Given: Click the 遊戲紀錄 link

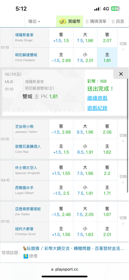Looking at the screenshot, I should [97, 108].
